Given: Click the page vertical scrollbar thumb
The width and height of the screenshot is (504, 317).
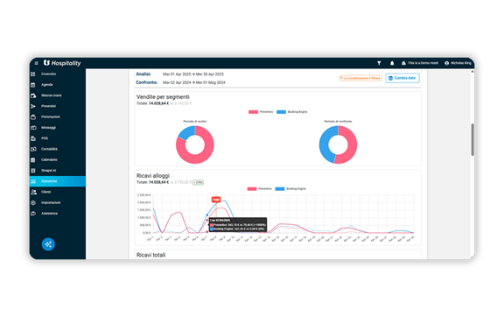Looking at the screenshot, I should click(x=472, y=140).
